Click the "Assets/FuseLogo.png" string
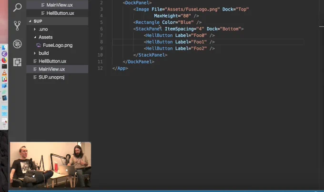 pyautogui.click(x=192, y=10)
